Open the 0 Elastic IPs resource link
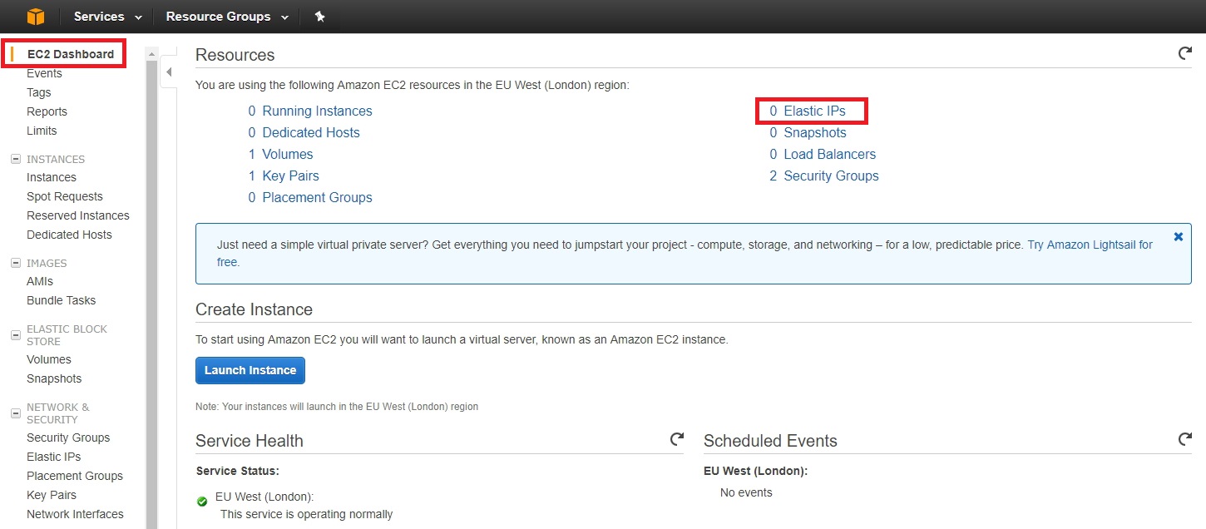The width and height of the screenshot is (1206, 529). click(807, 111)
